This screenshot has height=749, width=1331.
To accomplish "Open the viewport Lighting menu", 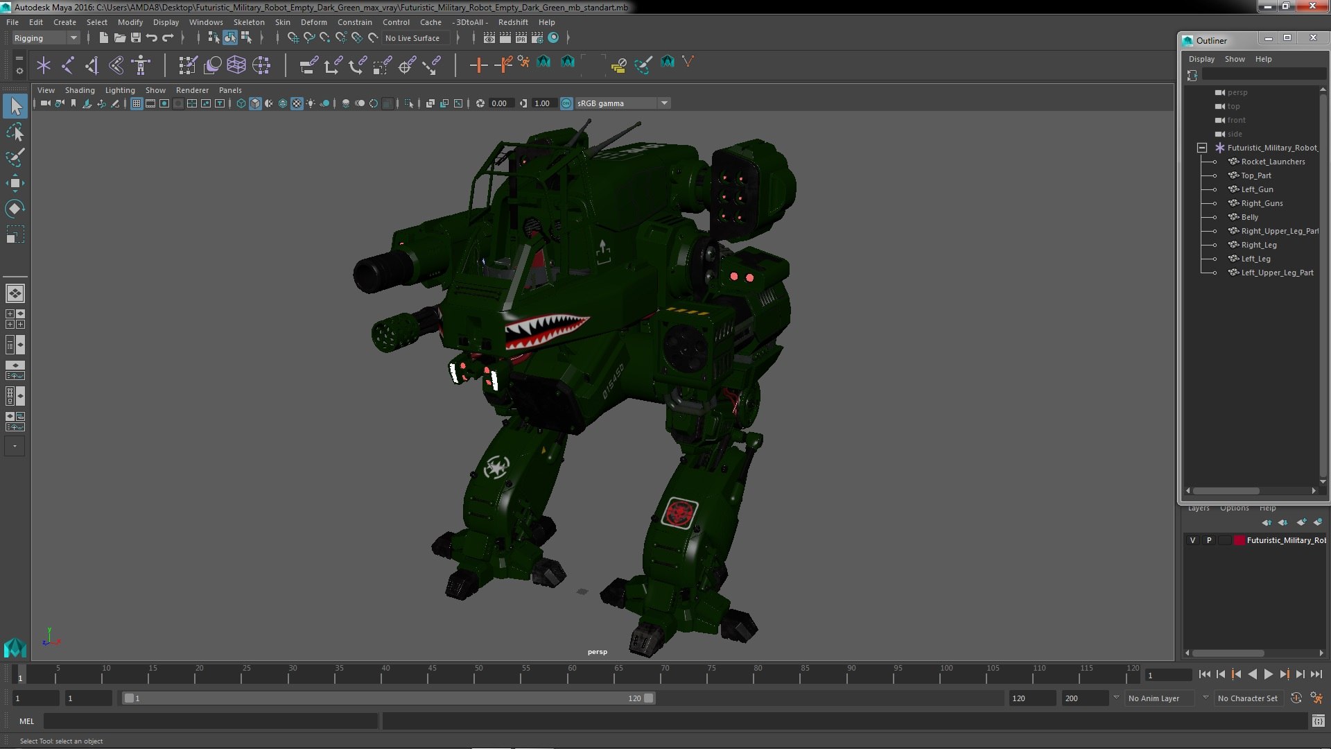I will coord(120,90).
